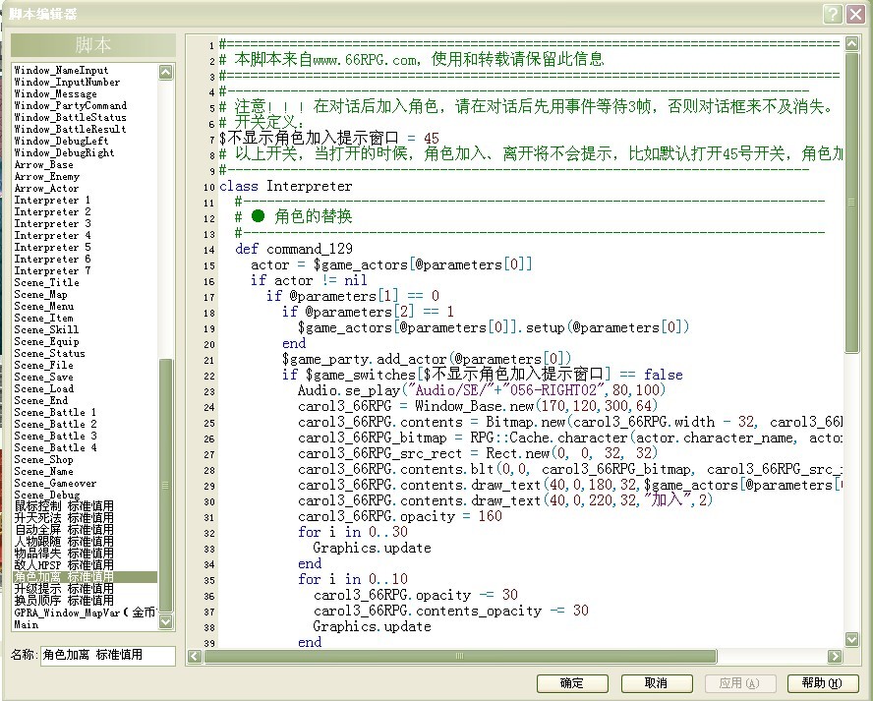Open the Interpreter 4 script
Image resolution: width=873 pixels, height=701 pixels.
(x=52, y=236)
